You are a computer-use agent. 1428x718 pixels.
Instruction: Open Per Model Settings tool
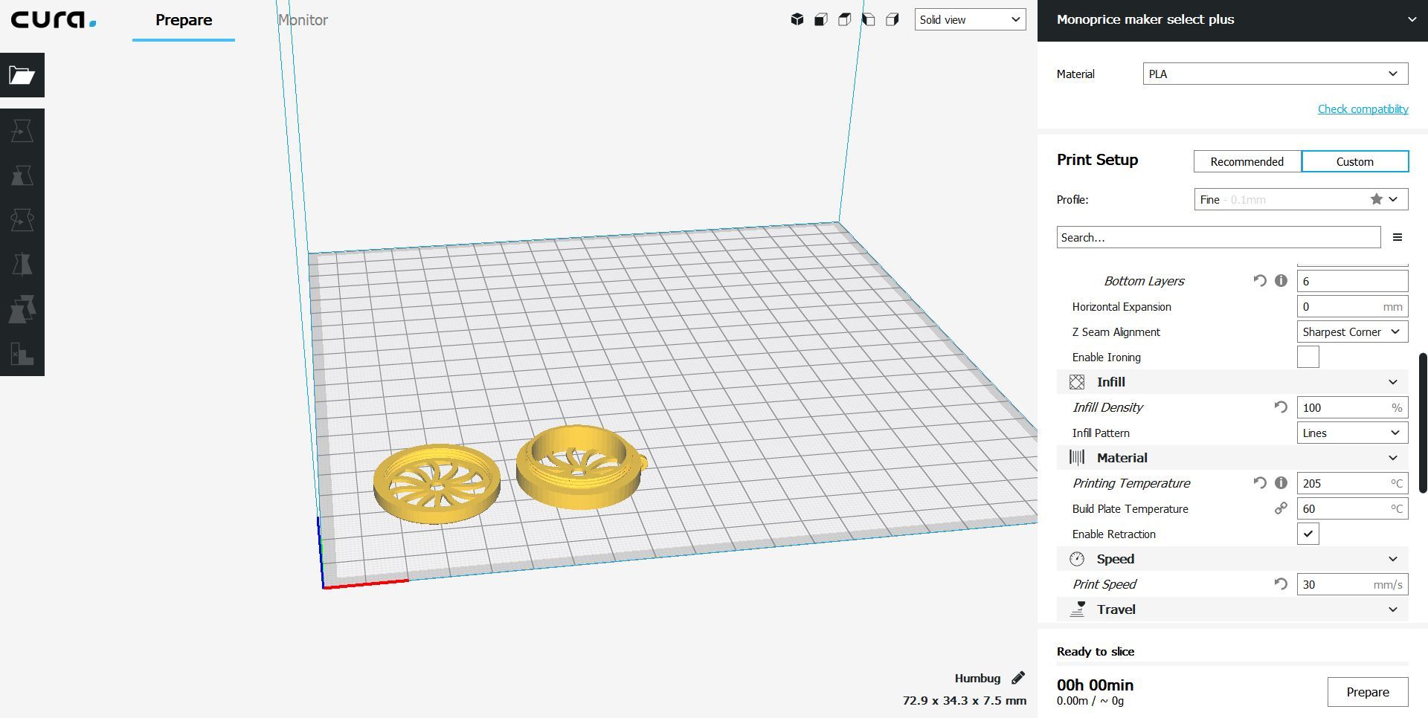click(x=22, y=309)
